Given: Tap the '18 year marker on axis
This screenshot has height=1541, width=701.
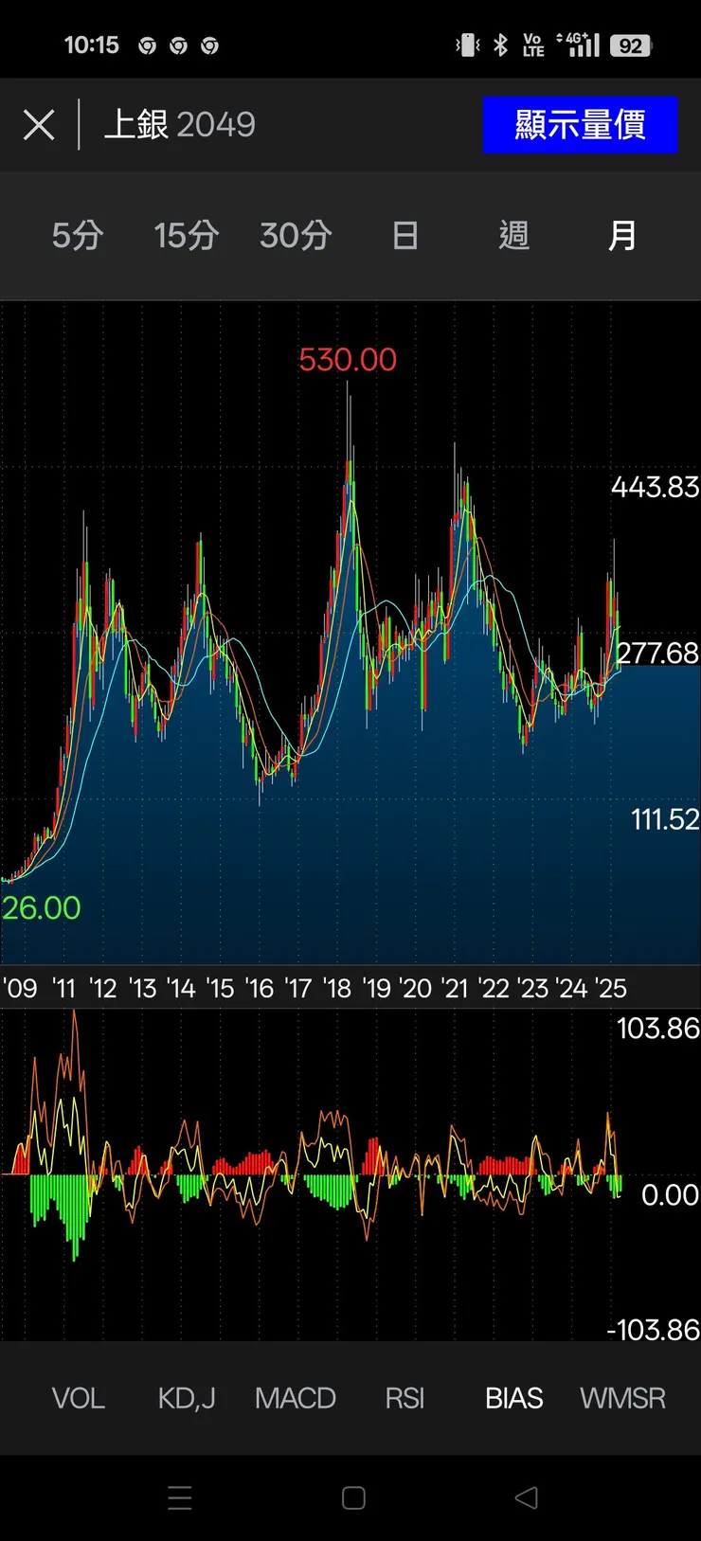Looking at the screenshot, I should coord(337,989).
